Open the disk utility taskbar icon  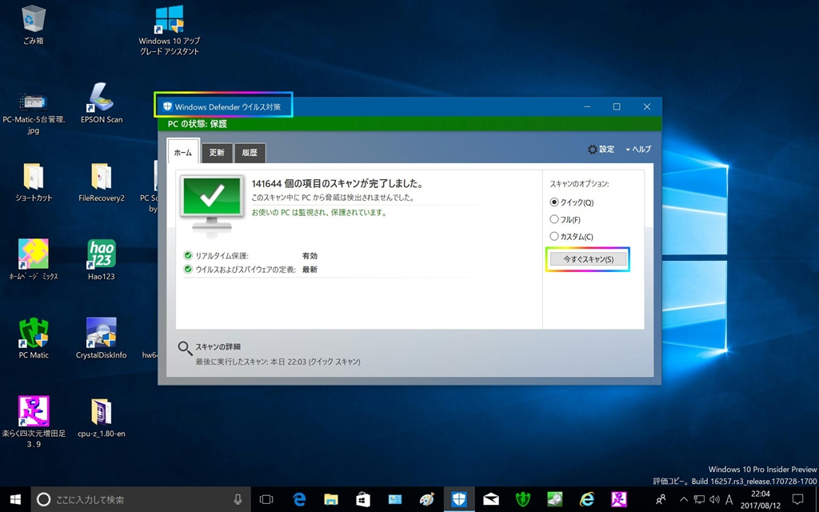[555, 499]
